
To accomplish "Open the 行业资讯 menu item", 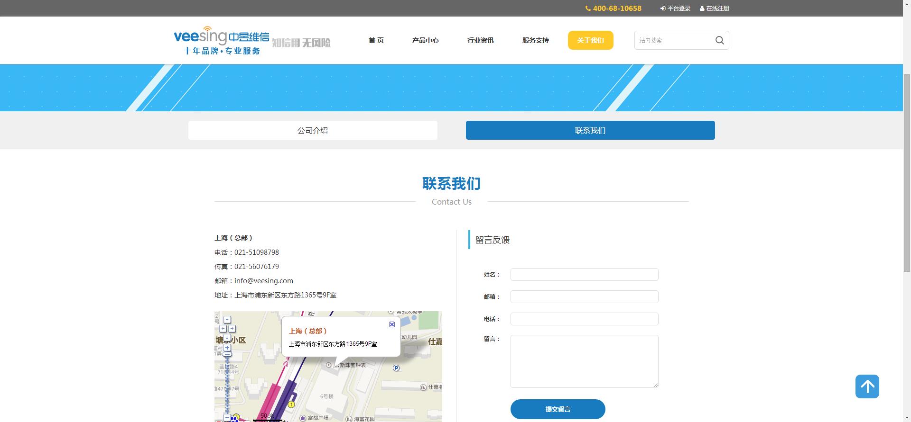I will tap(480, 40).
